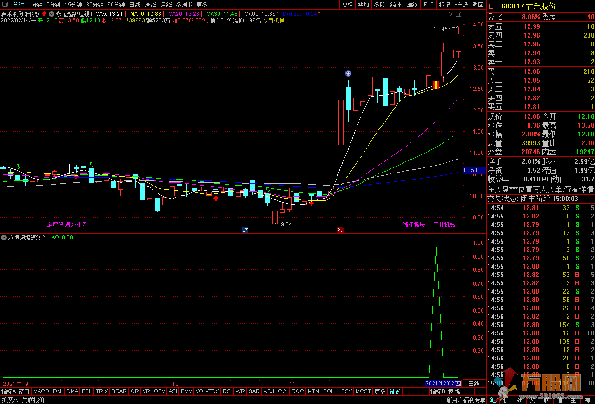Image resolution: width=595 pixels, height=404 pixels.
Task: Click the 定增股 concept tag
Action: [55, 224]
